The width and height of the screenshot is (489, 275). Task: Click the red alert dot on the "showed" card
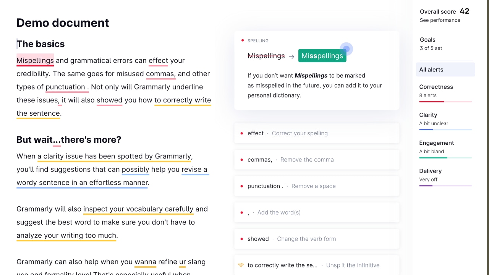(242, 238)
